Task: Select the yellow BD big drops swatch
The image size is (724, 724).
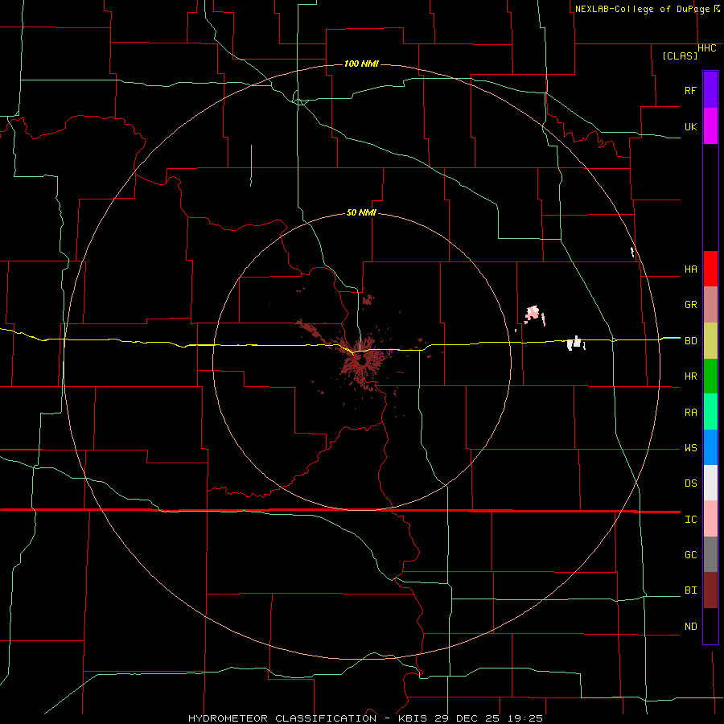Action: tap(710, 340)
